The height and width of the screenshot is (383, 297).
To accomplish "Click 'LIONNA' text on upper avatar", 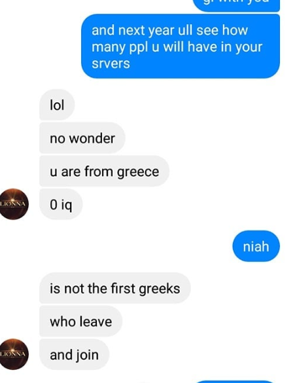I will (x=12, y=204).
